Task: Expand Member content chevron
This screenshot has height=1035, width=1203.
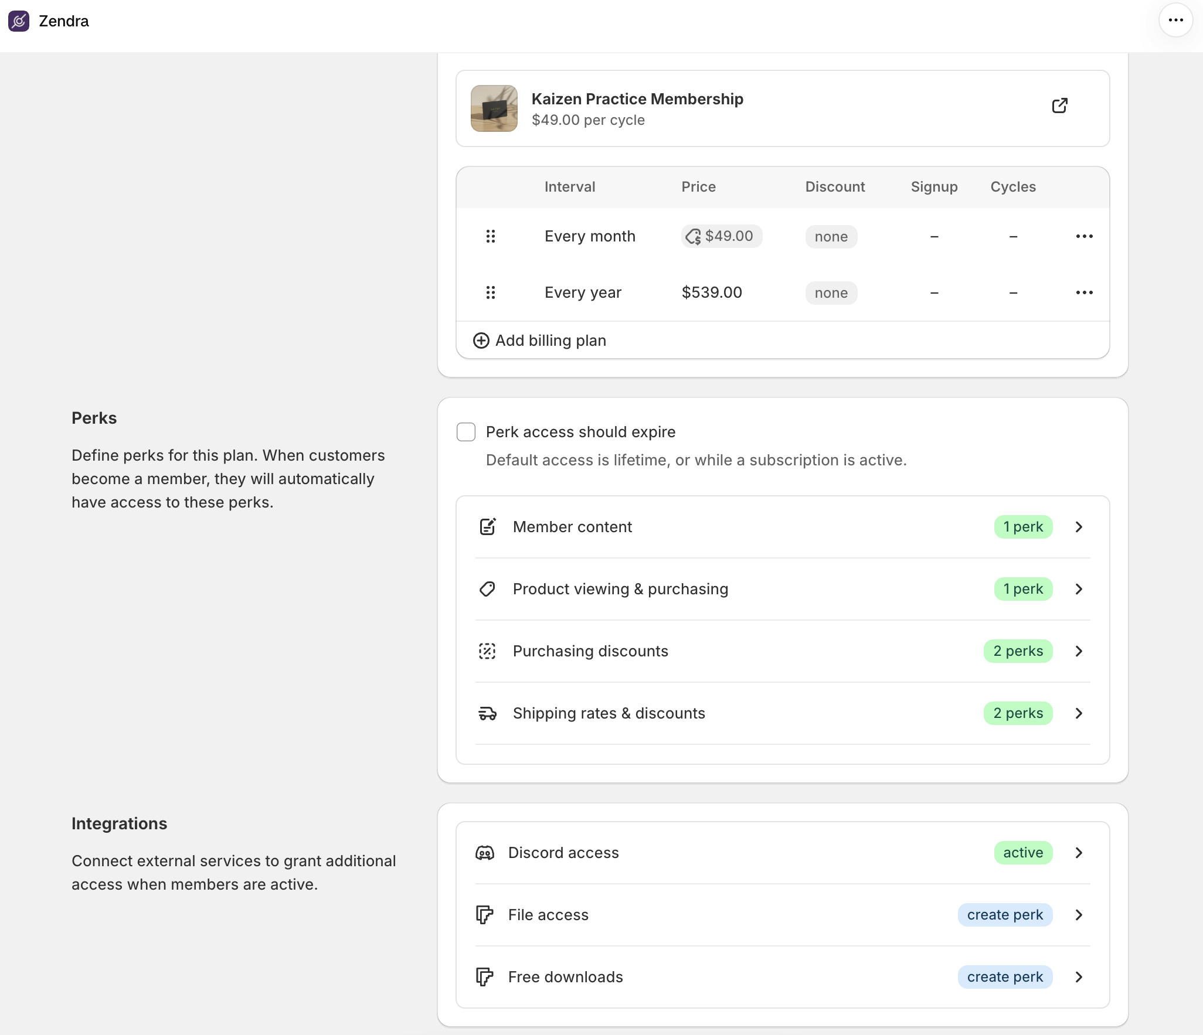Action: click(x=1079, y=527)
